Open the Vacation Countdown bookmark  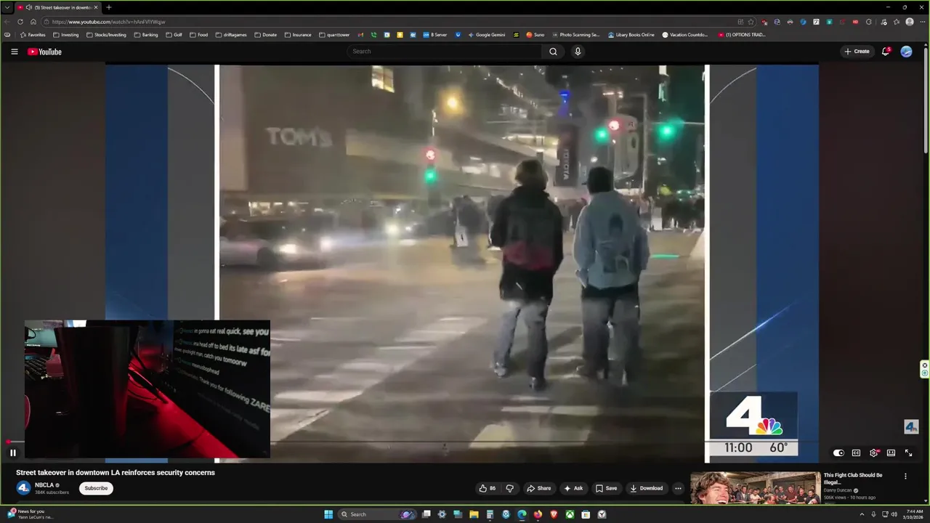[684, 35]
